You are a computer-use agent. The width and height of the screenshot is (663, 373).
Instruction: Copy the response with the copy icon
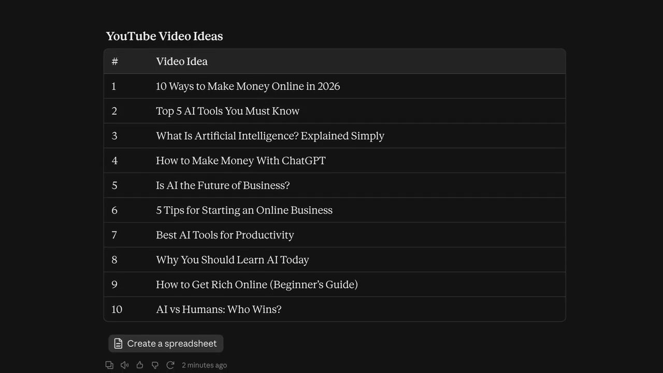[109, 365]
